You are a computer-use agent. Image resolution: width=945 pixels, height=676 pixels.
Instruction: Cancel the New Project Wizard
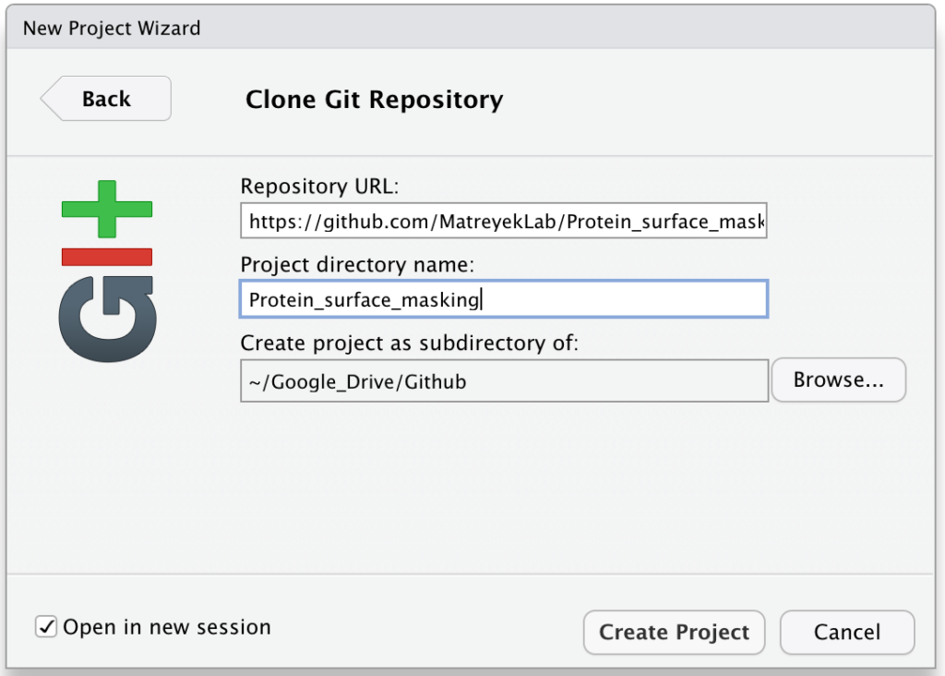pyautogui.click(x=847, y=632)
